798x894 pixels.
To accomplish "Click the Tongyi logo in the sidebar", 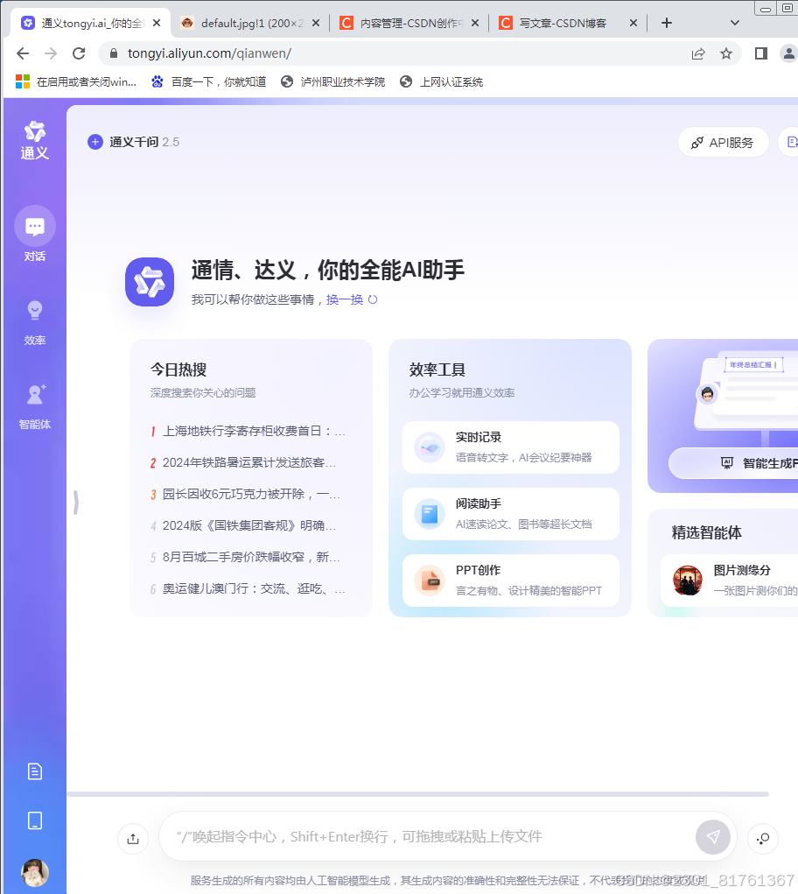I will tap(35, 140).
